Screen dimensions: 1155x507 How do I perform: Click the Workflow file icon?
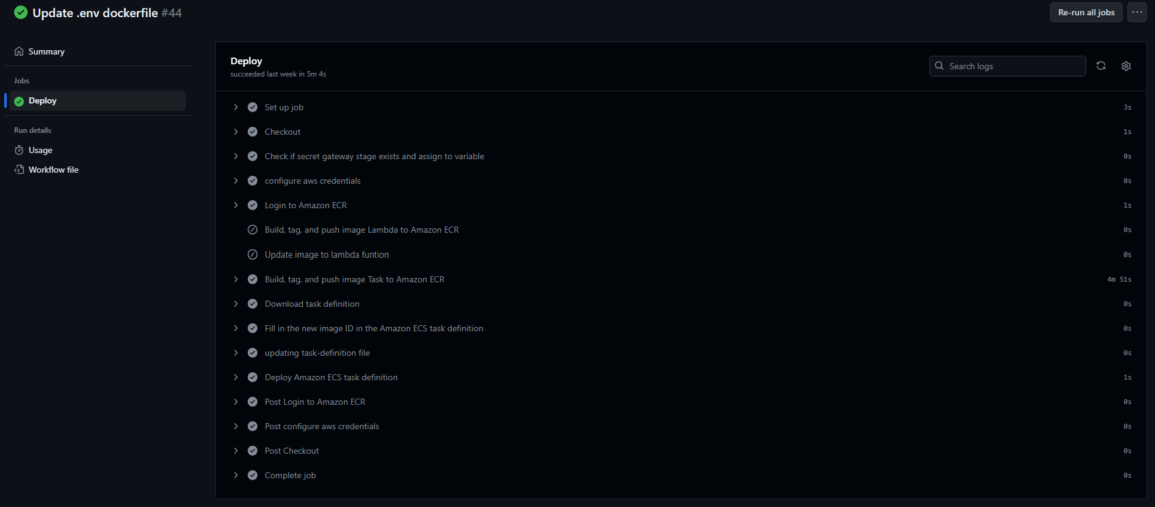19,170
